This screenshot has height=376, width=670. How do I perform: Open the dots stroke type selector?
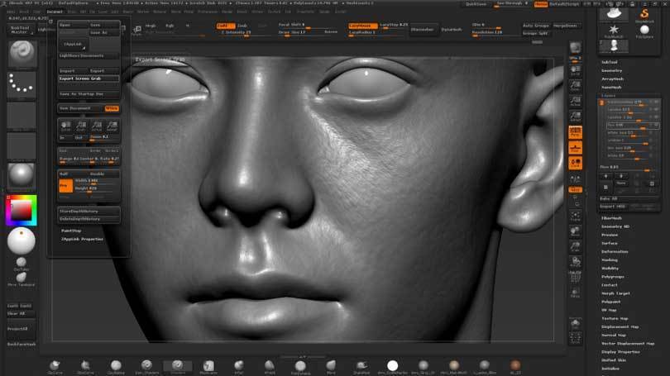(x=22, y=83)
